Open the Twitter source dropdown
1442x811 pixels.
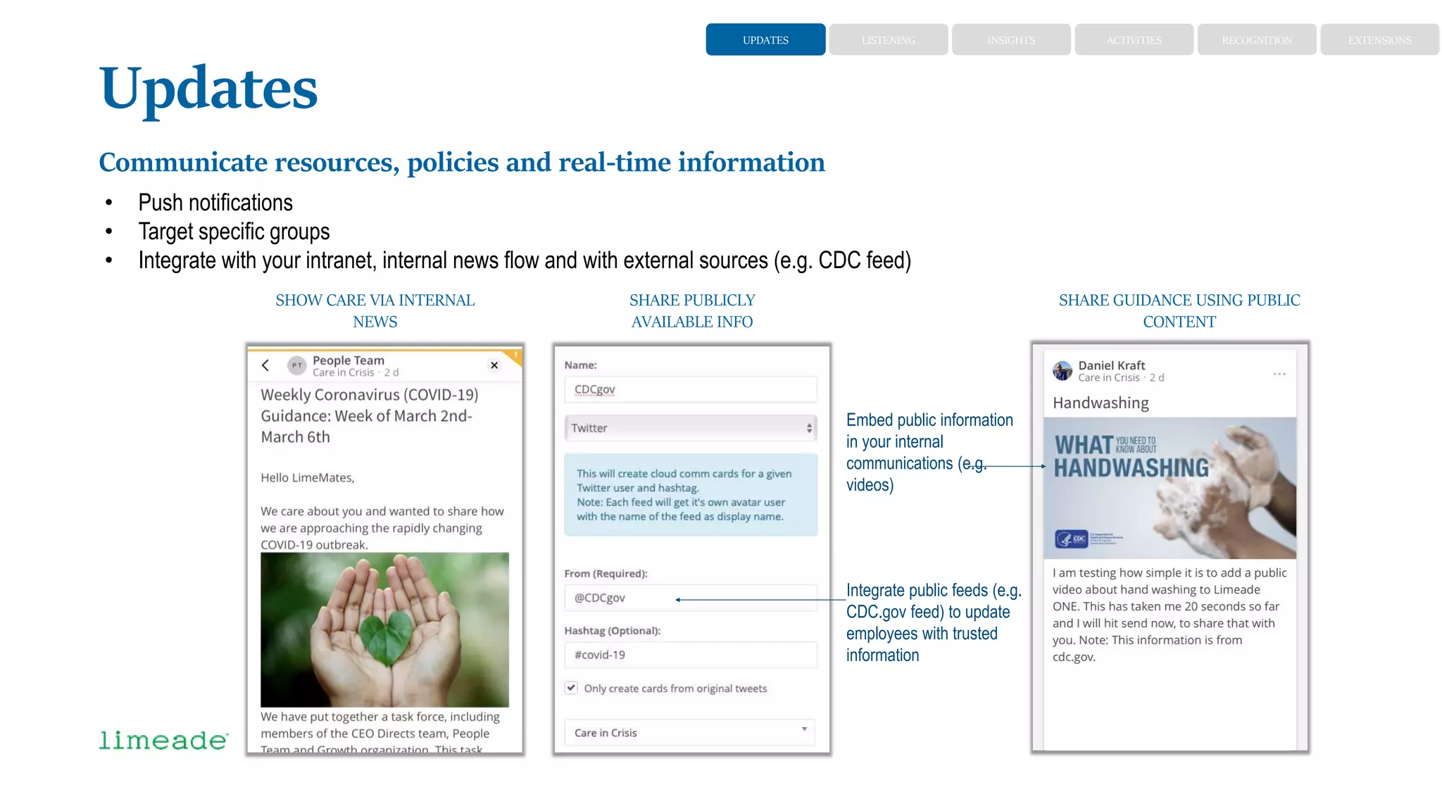[690, 428]
